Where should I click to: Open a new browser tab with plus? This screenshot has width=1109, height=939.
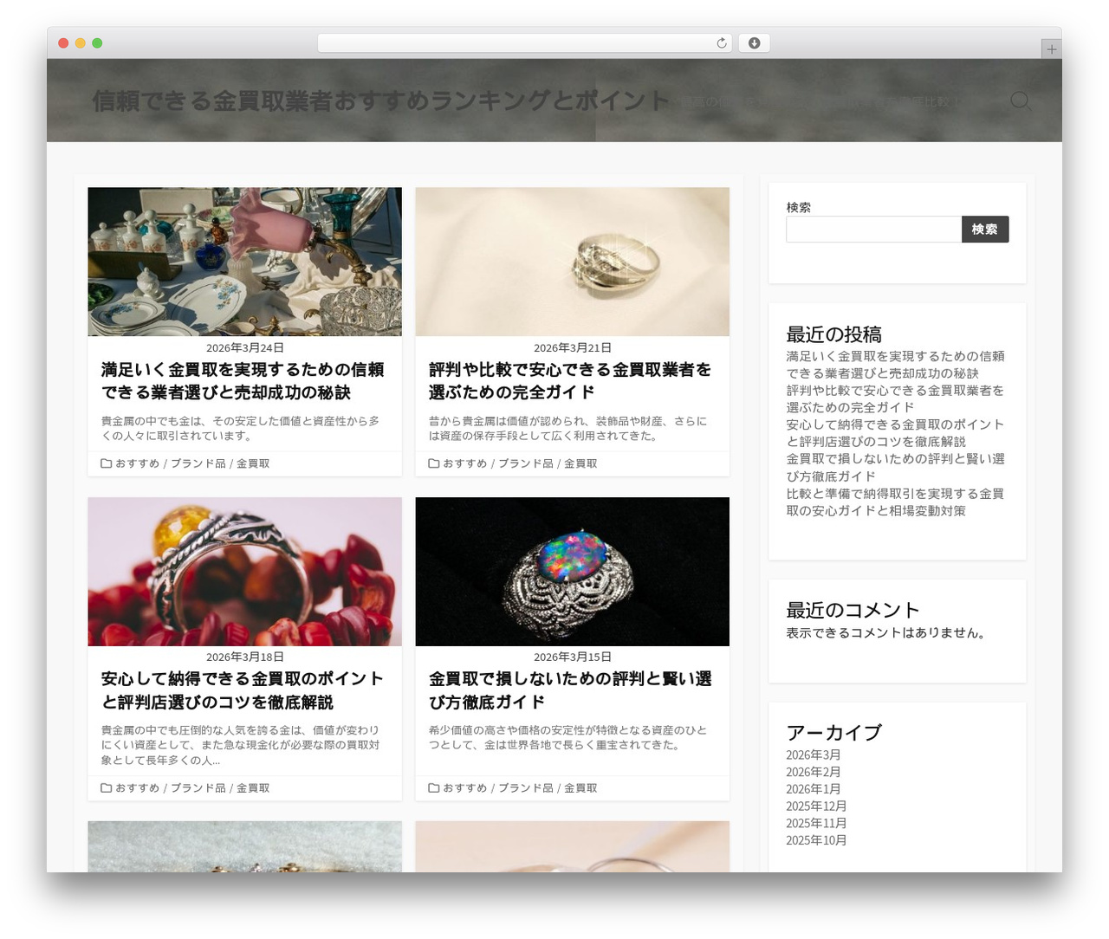[1051, 49]
